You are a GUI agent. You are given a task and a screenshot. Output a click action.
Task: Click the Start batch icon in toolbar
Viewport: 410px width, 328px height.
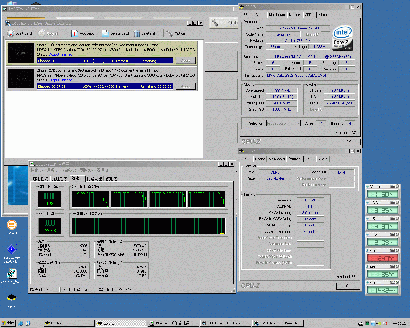(x=11, y=33)
